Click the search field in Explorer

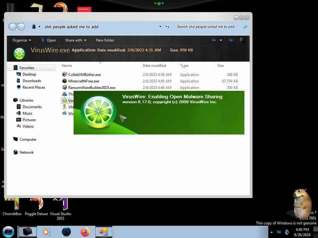coord(209,27)
